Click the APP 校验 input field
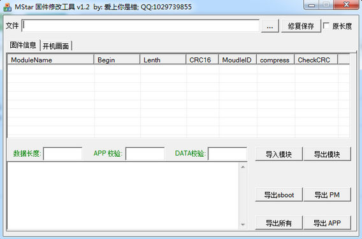This screenshot has height=239, width=362. click(145, 154)
